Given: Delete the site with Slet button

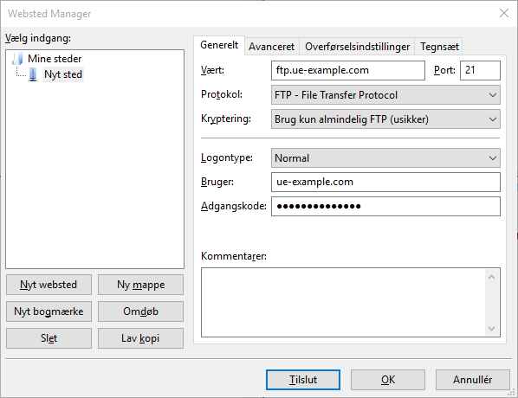Looking at the screenshot, I should click(x=49, y=338).
